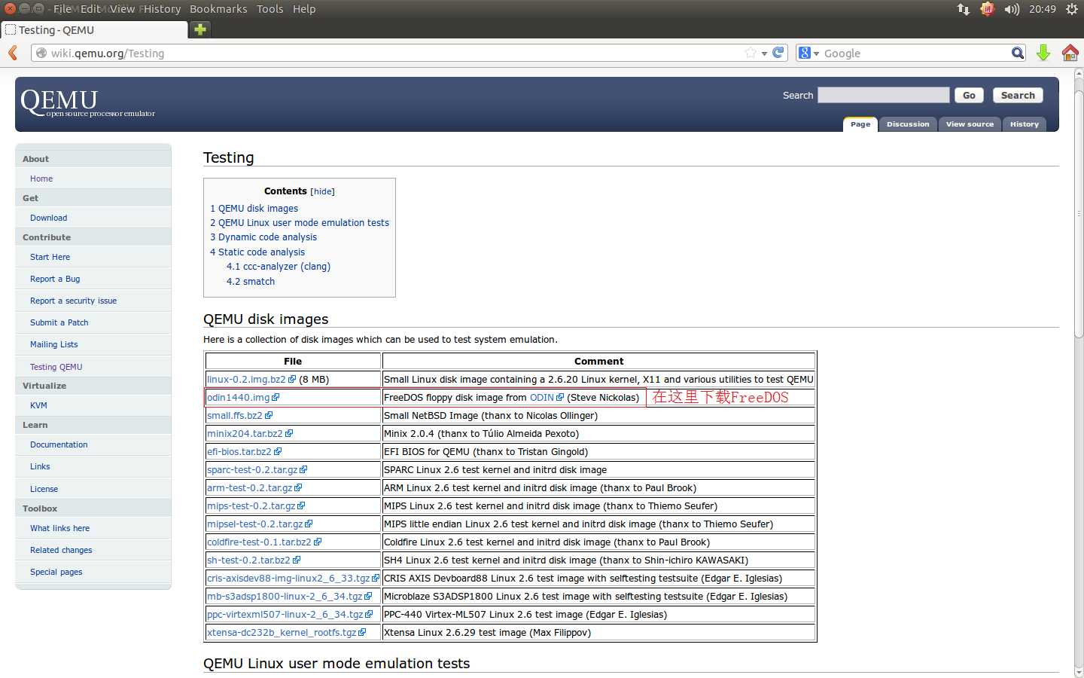This screenshot has width=1084, height=678.
Task: Open the downloads green arrow icon
Action: coord(1043,53)
